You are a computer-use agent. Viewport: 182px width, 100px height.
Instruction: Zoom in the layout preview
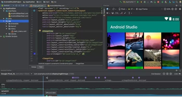tap(172, 9)
